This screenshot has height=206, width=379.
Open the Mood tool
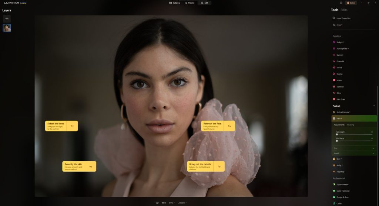(x=337, y=68)
